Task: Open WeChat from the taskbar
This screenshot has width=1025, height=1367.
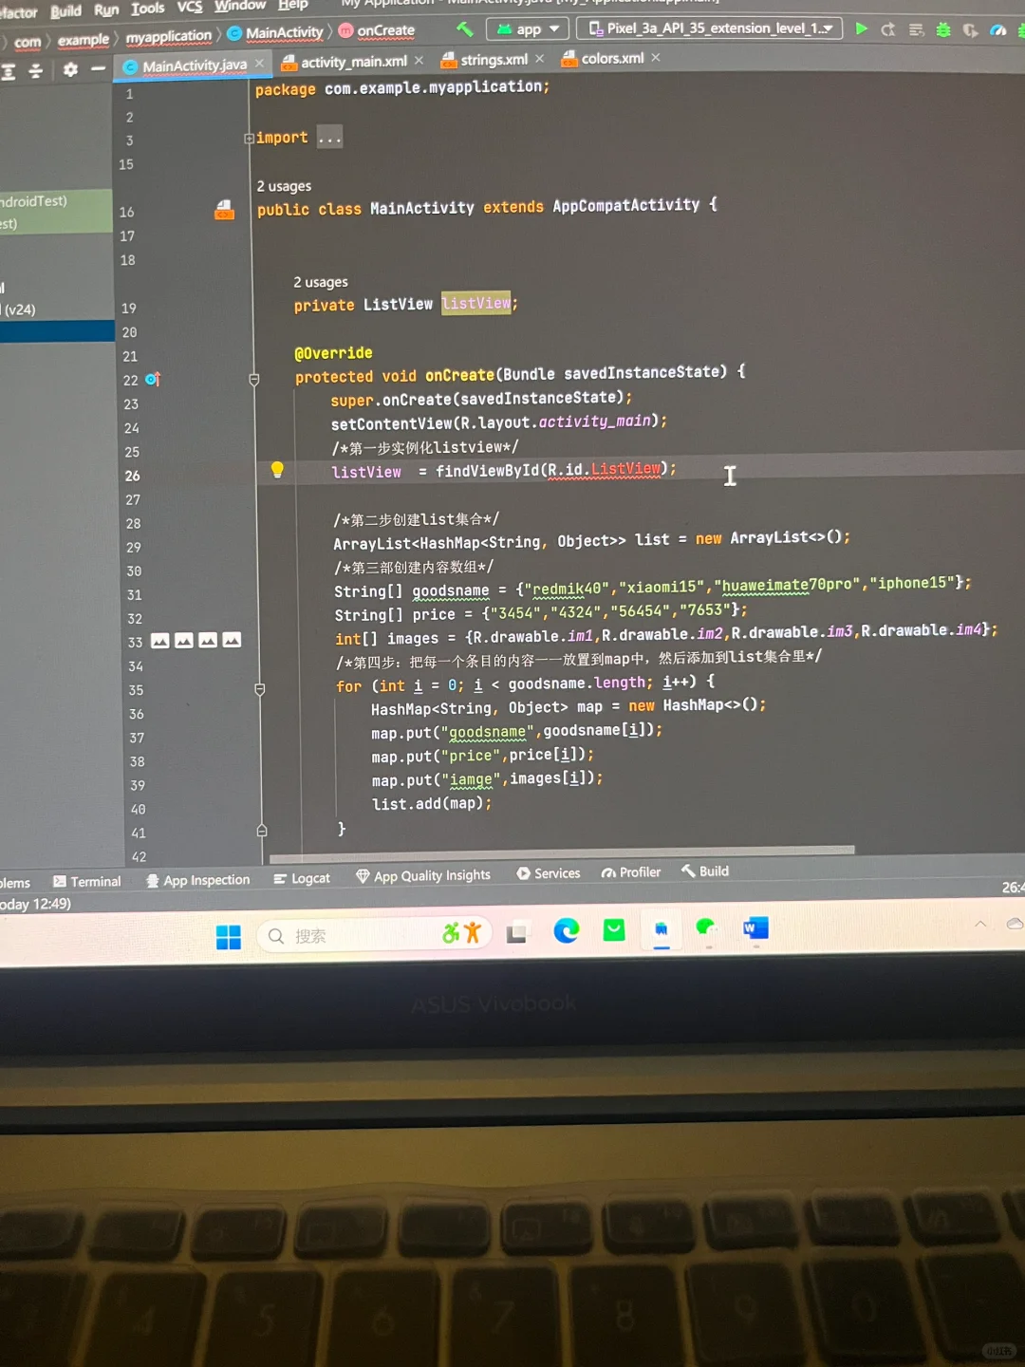Action: point(706,928)
